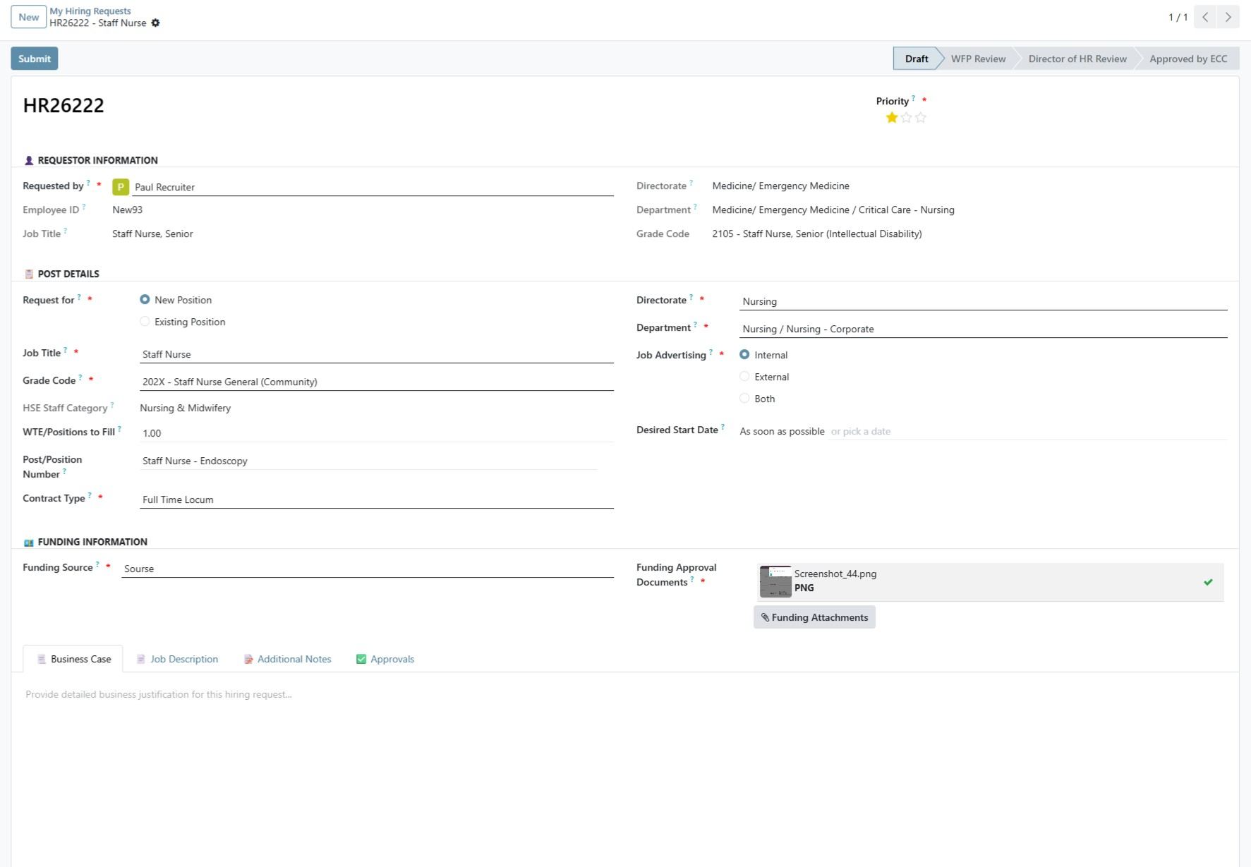
Task: Go to the next record arrow
Action: [x=1228, y=17]
